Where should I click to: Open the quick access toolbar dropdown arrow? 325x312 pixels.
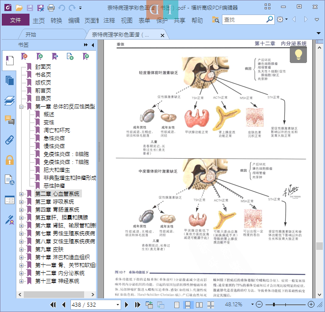click(80, 8)
